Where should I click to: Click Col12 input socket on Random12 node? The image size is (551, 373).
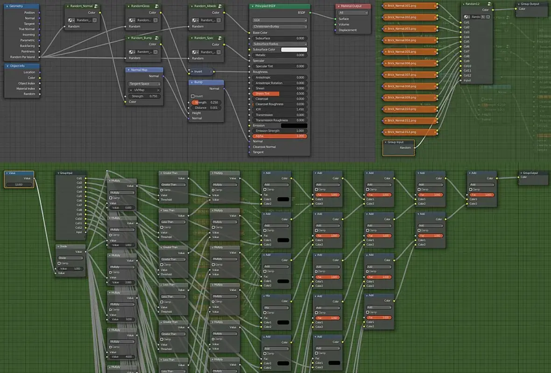pyautogui.click(x=461, y=75)
